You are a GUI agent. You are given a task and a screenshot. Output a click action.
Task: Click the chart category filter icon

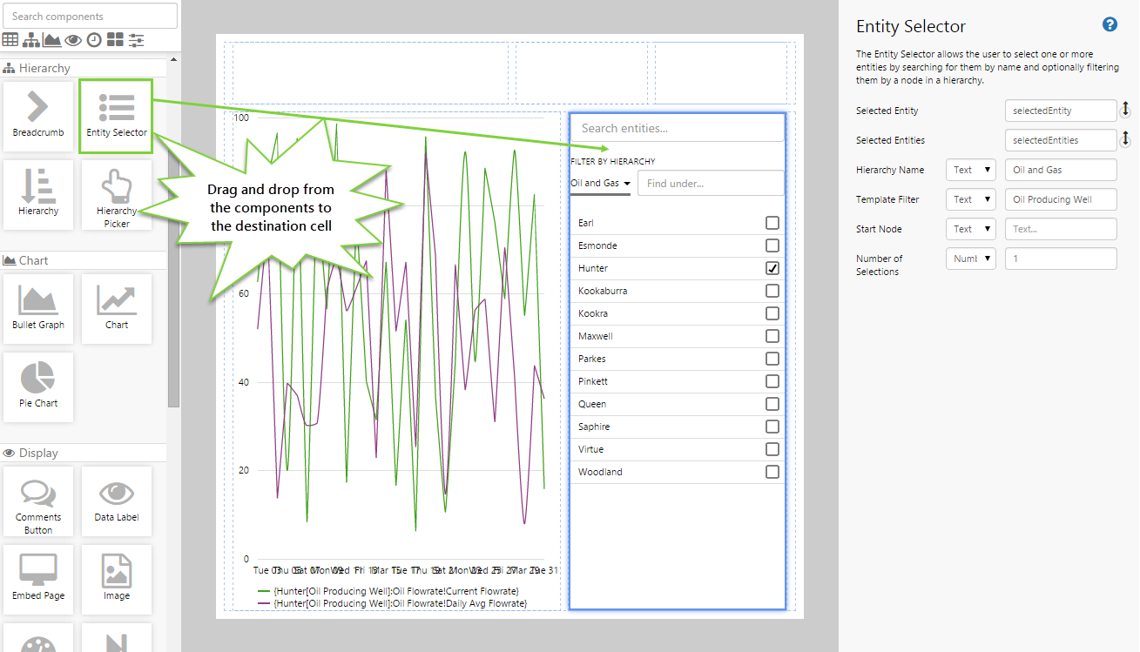pos(52,40)
